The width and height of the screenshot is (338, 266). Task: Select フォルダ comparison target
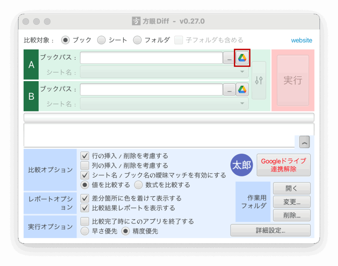(137, 40)
